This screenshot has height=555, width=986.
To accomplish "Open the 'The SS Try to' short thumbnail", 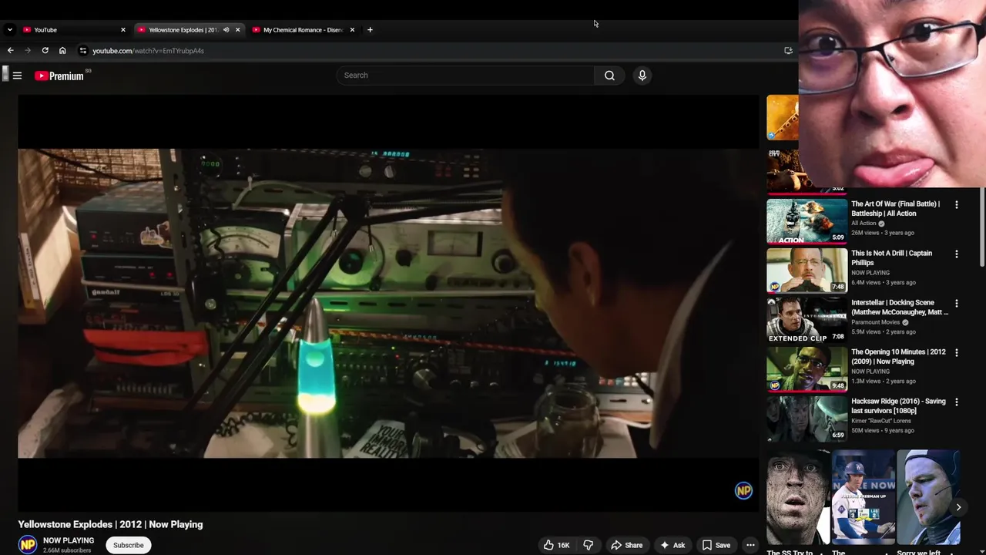I will click(x=798, y=497).
